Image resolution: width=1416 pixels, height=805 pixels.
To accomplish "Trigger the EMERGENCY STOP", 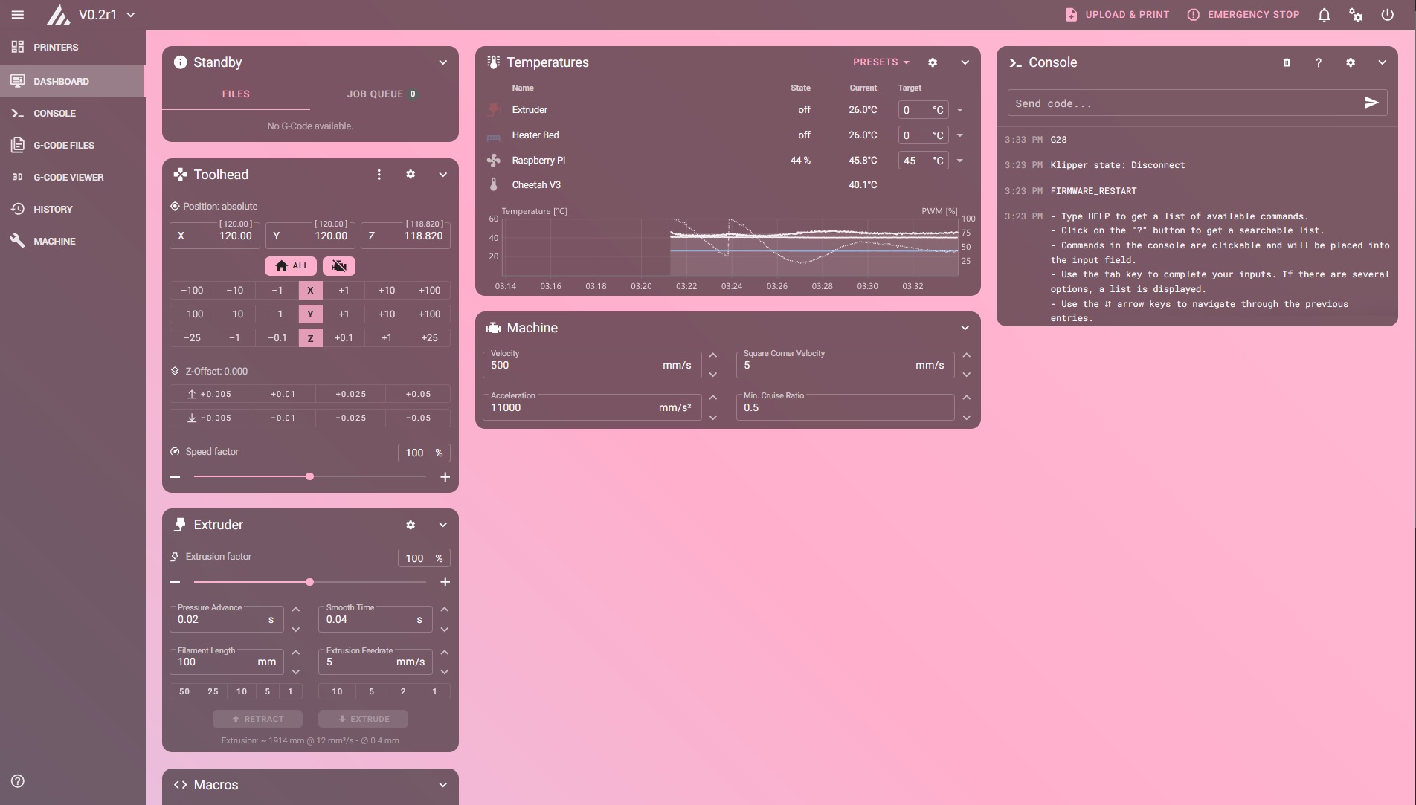I will [1243, 14].
